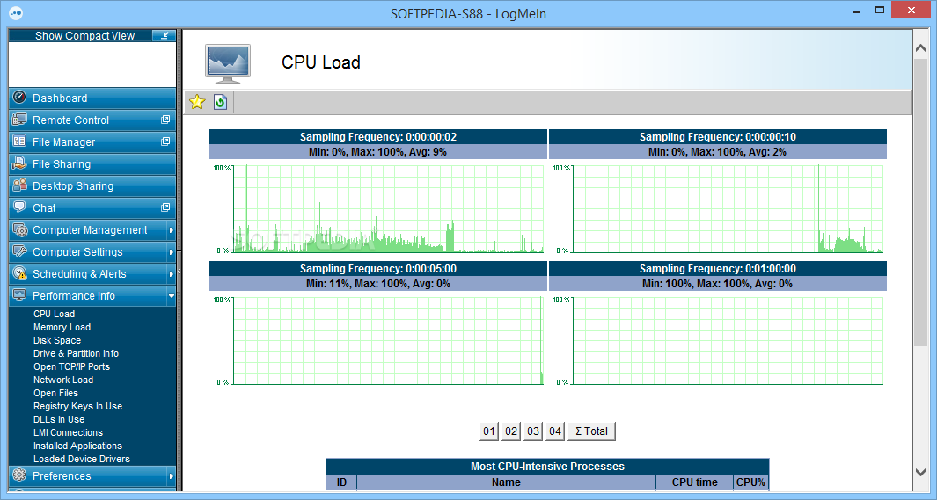This screenshot has height=500, width=937.
Task: Select File Manager from sidebar
Action: (x=92, y=142)
